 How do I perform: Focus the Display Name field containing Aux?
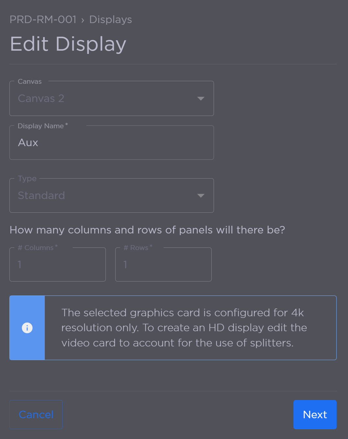coord(112,143)
